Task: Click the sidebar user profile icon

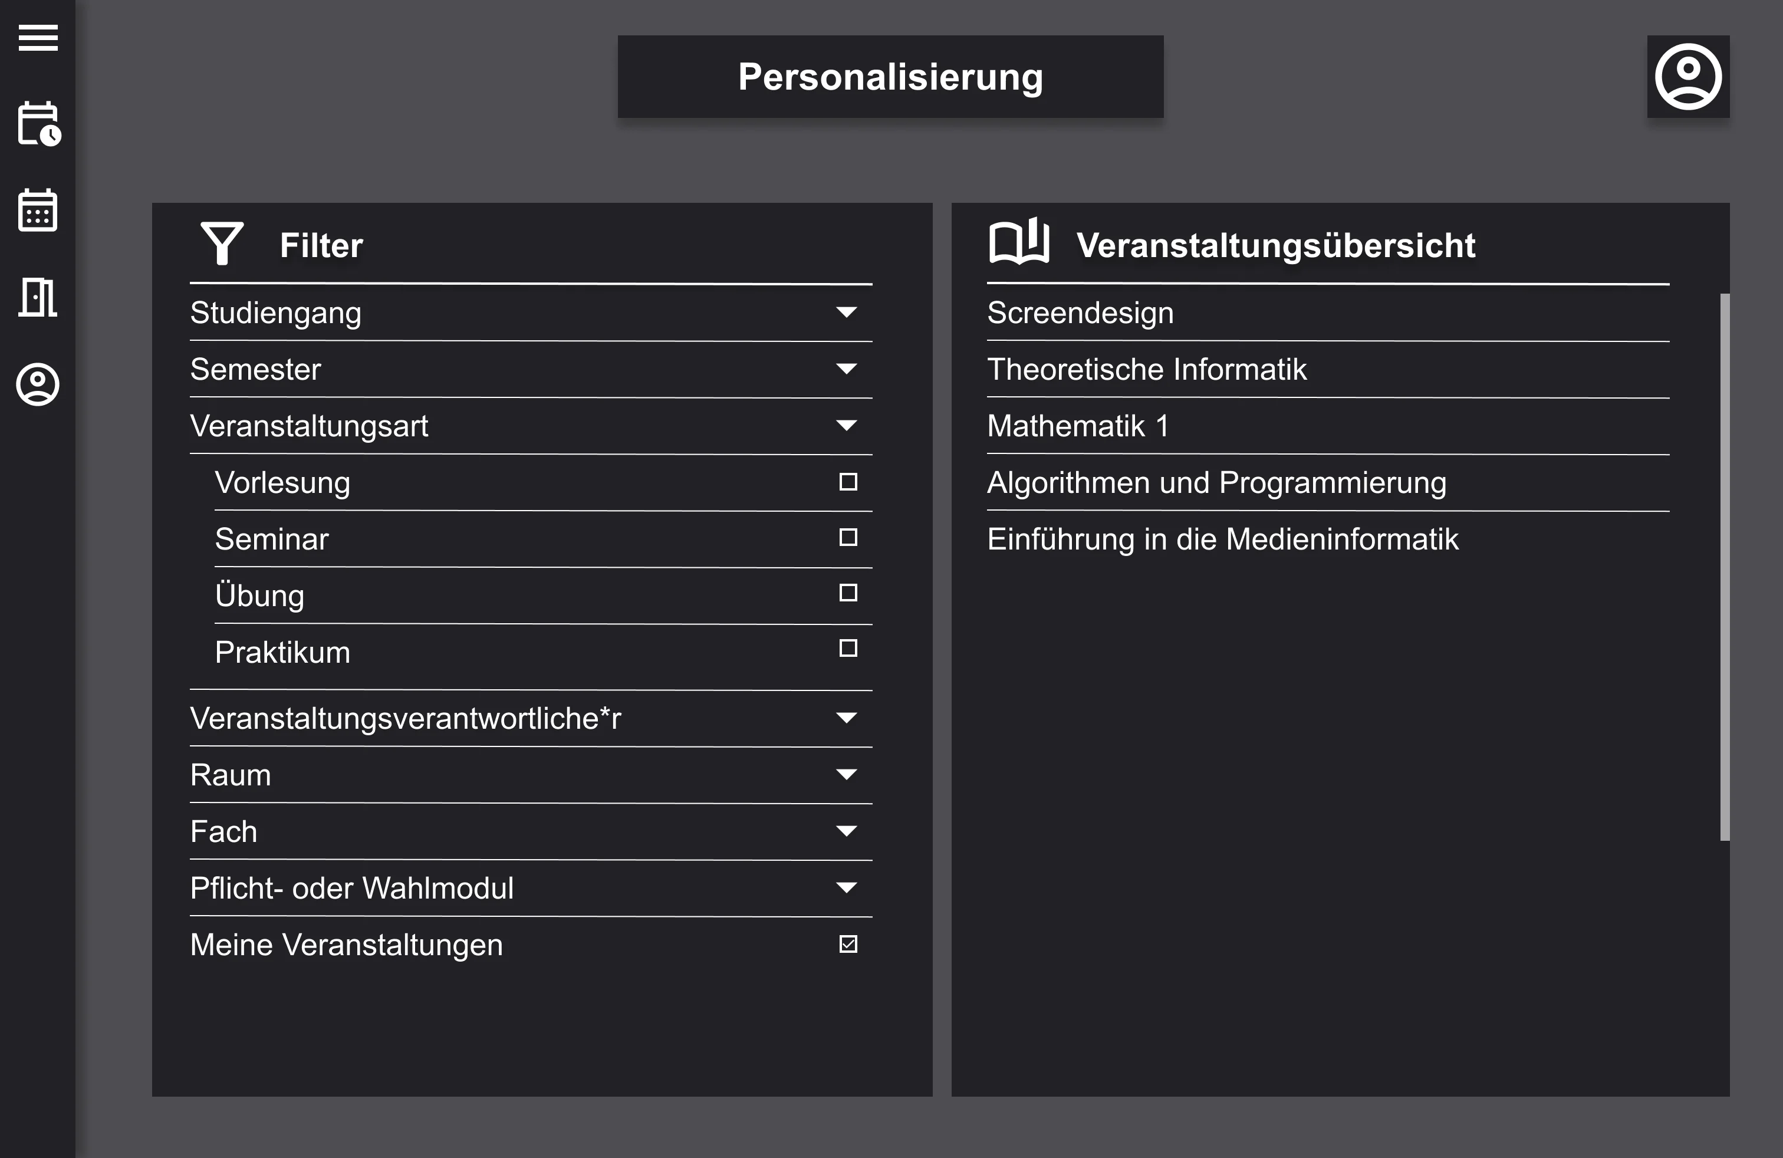Action: pos(38,384)
